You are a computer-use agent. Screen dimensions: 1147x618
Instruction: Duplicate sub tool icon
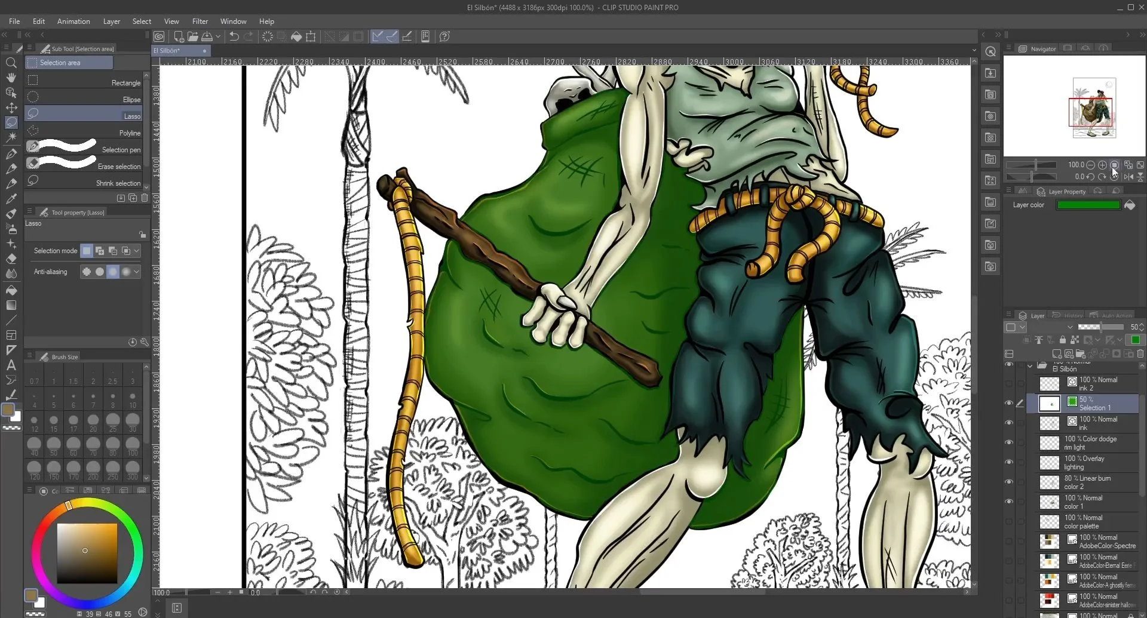coord(133,198)
